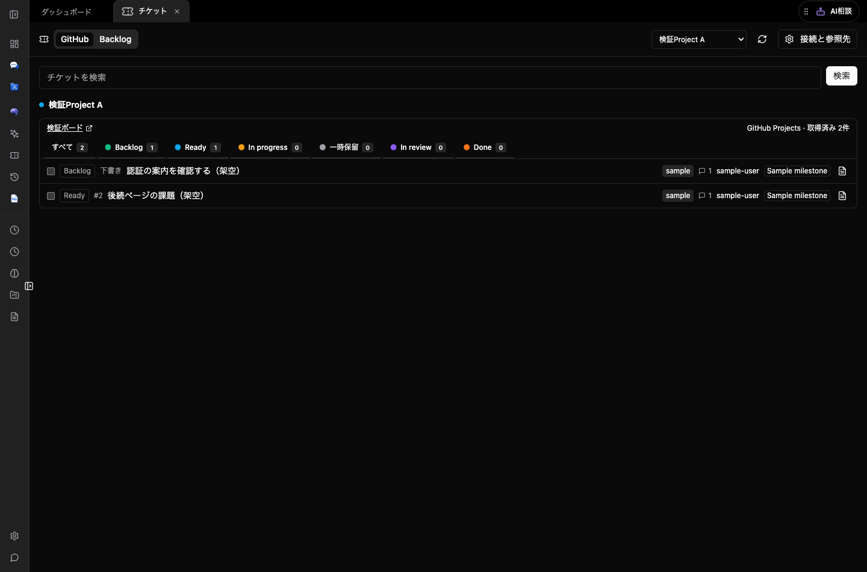Switch to the ダッシュボード tab
Viewport: 867px width, 572px height.
(66, 11)
